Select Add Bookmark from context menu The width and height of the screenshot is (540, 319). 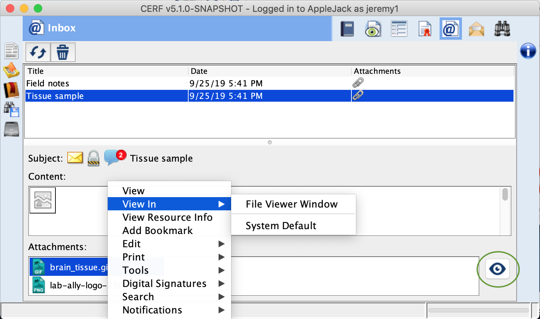[x=158, y=231]
